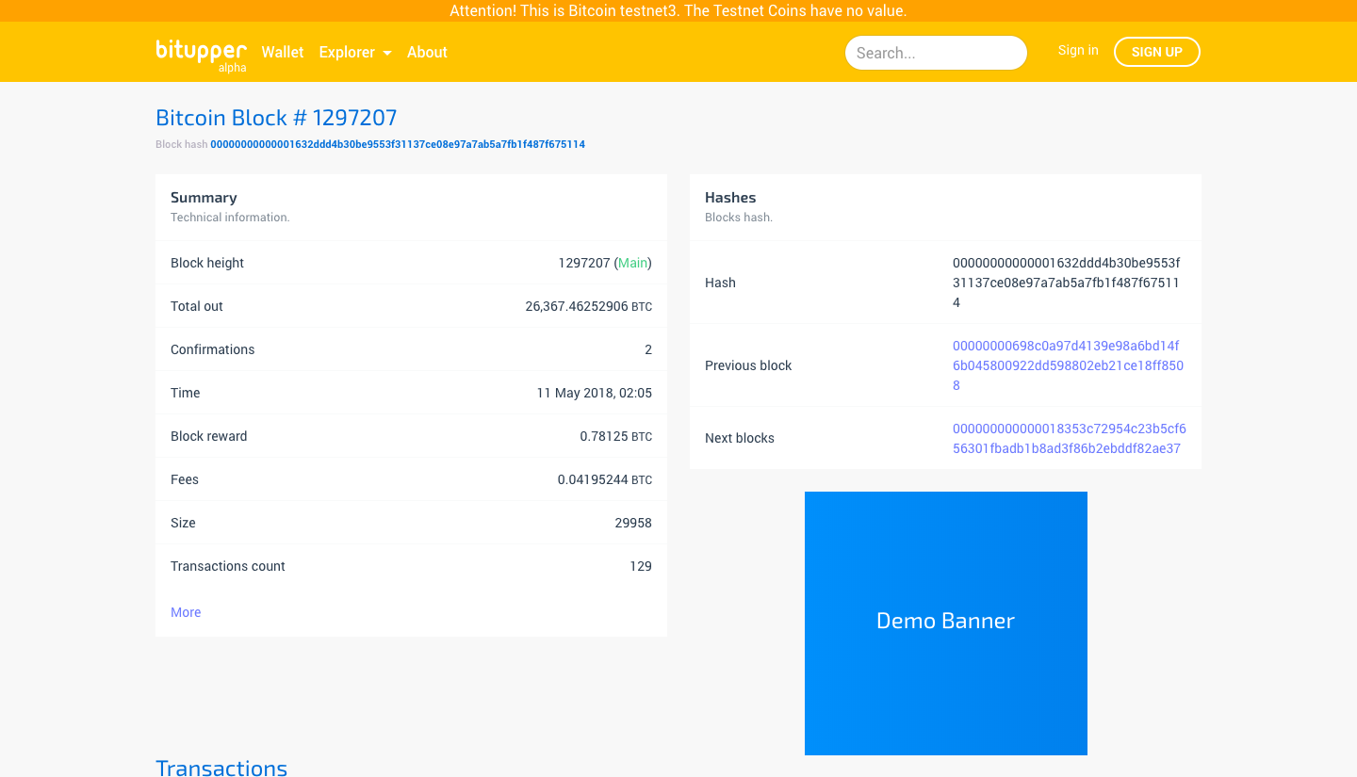The width and height of the screenshot is (1357, 777).
Task: Open the block hash link under the title
Action: pyautogui.click(x=398, y=145)
